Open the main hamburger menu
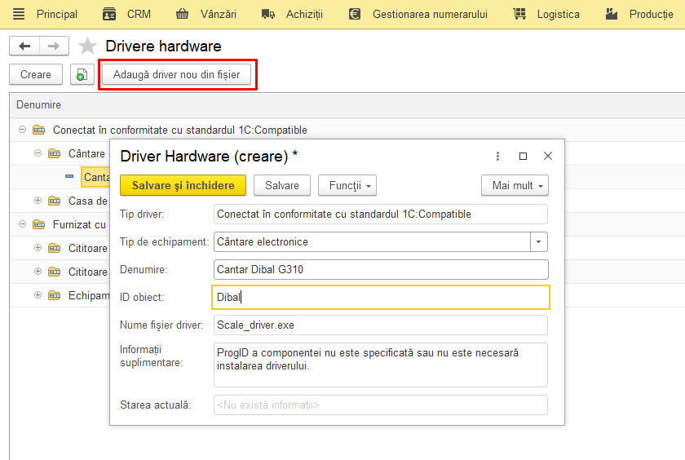Screen dimensions: 685x460 (x=19, y=14)
